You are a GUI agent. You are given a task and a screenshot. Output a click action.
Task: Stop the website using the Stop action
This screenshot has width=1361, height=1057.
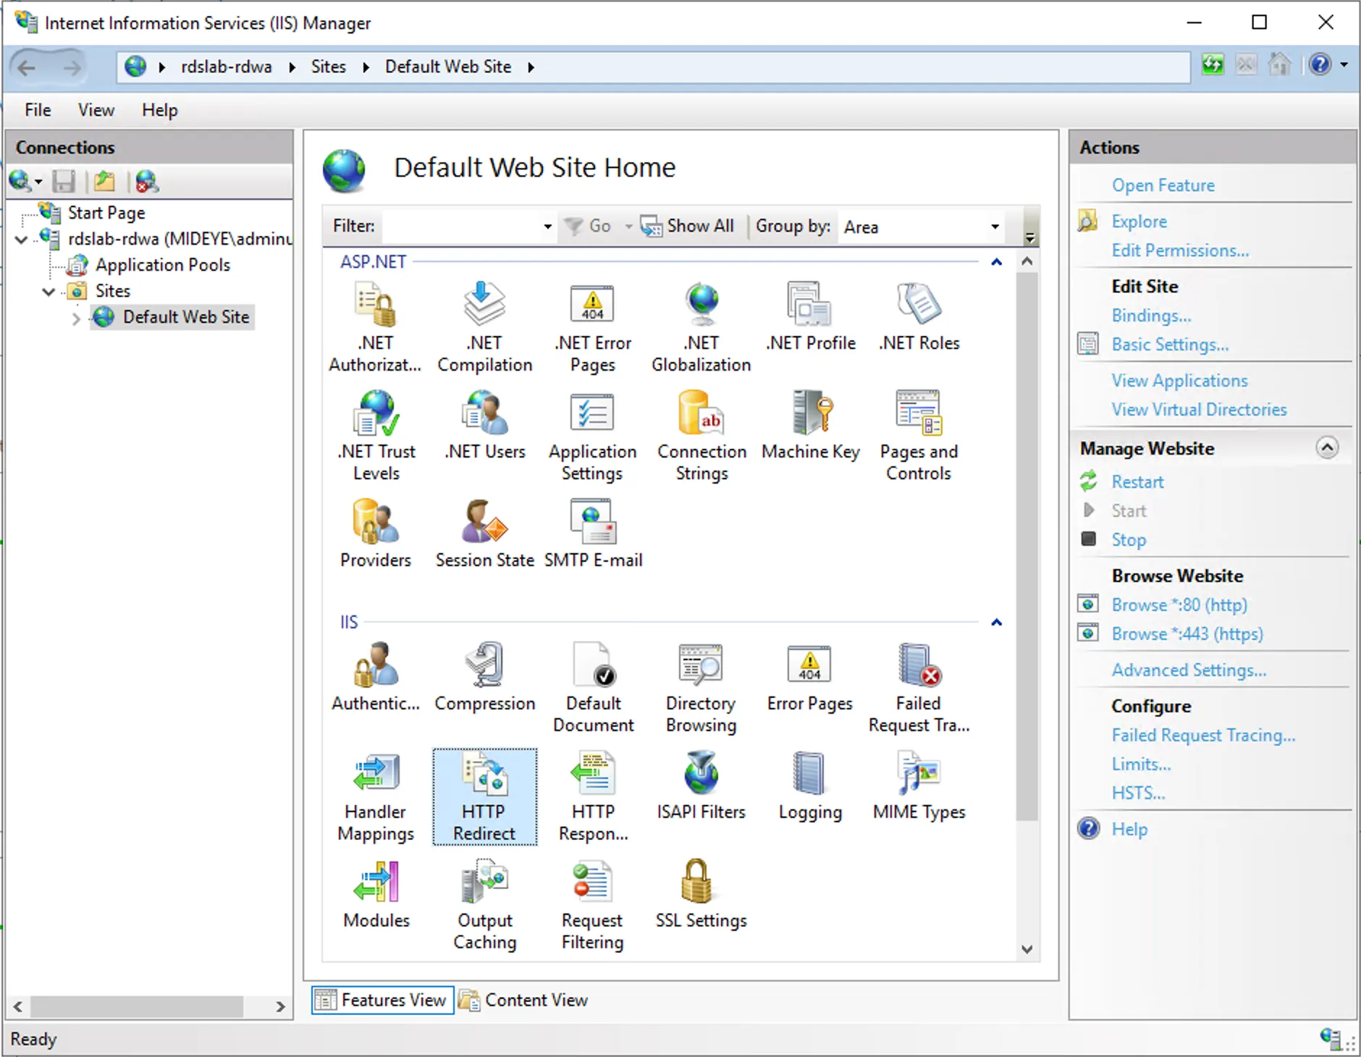coord(1128,539)
